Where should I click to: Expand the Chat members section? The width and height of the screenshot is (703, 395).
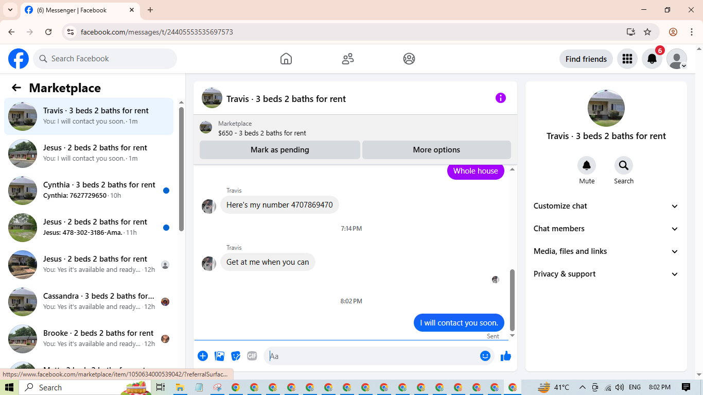tap(606, 229)
